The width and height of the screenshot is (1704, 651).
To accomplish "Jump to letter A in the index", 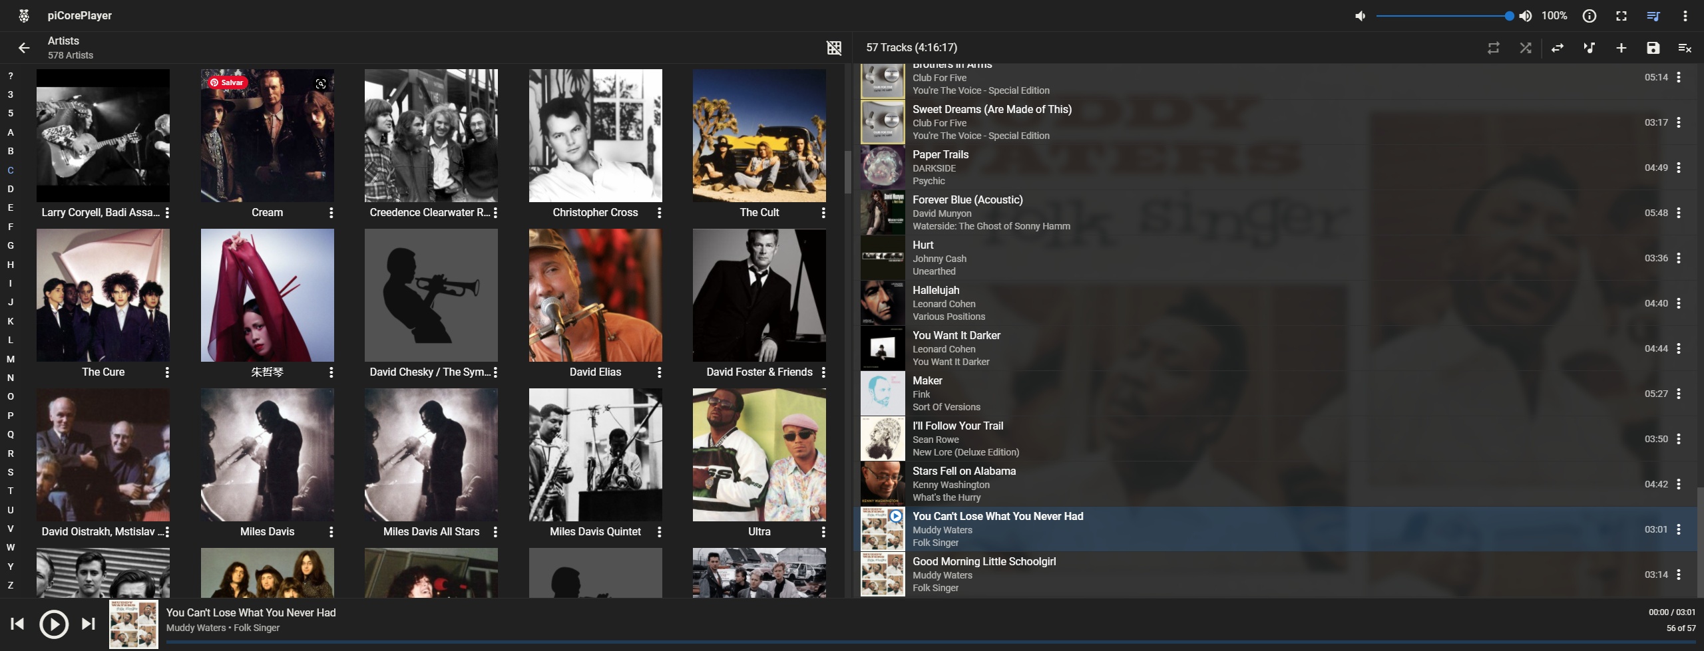I will (11, 132).
